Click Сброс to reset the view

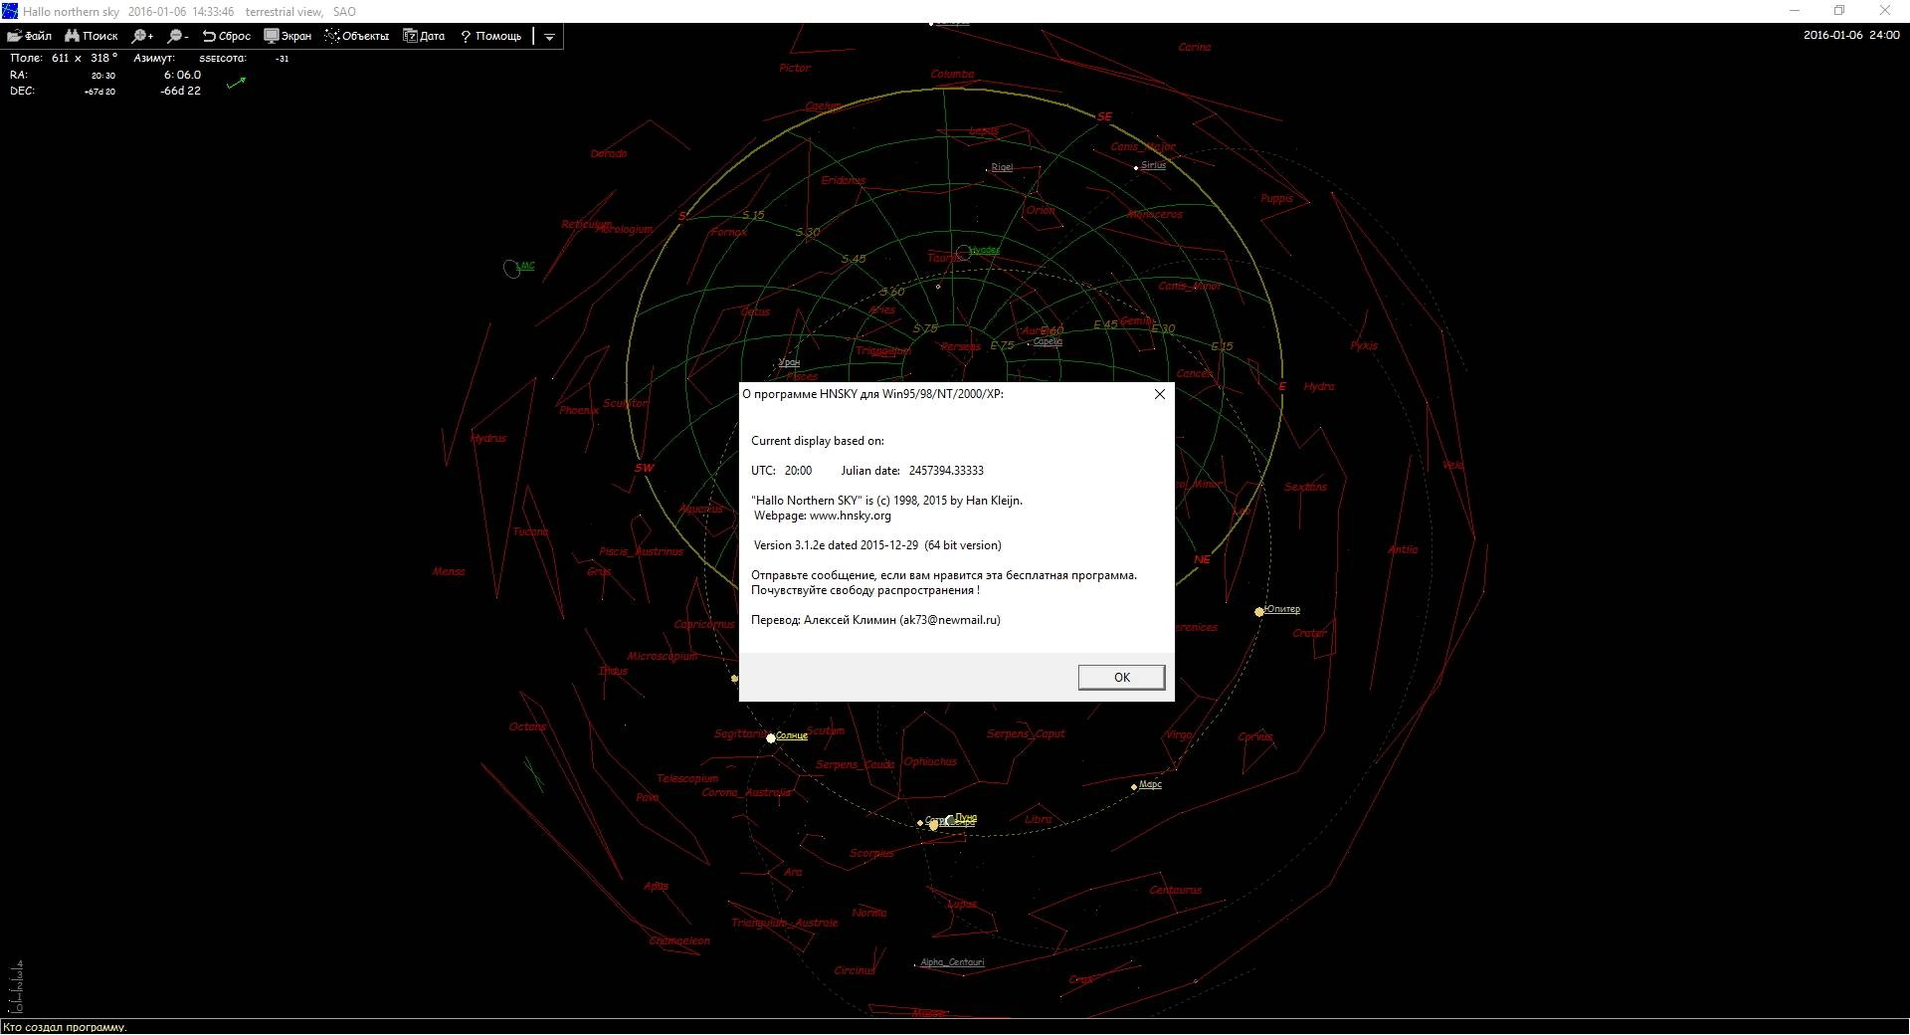pos(226,36)
